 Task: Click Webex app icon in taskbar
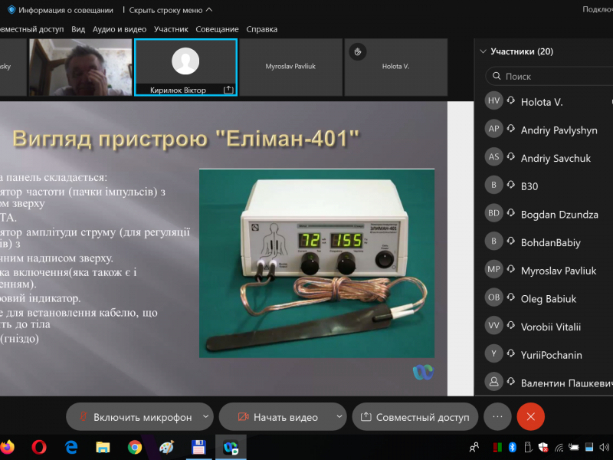230,446
